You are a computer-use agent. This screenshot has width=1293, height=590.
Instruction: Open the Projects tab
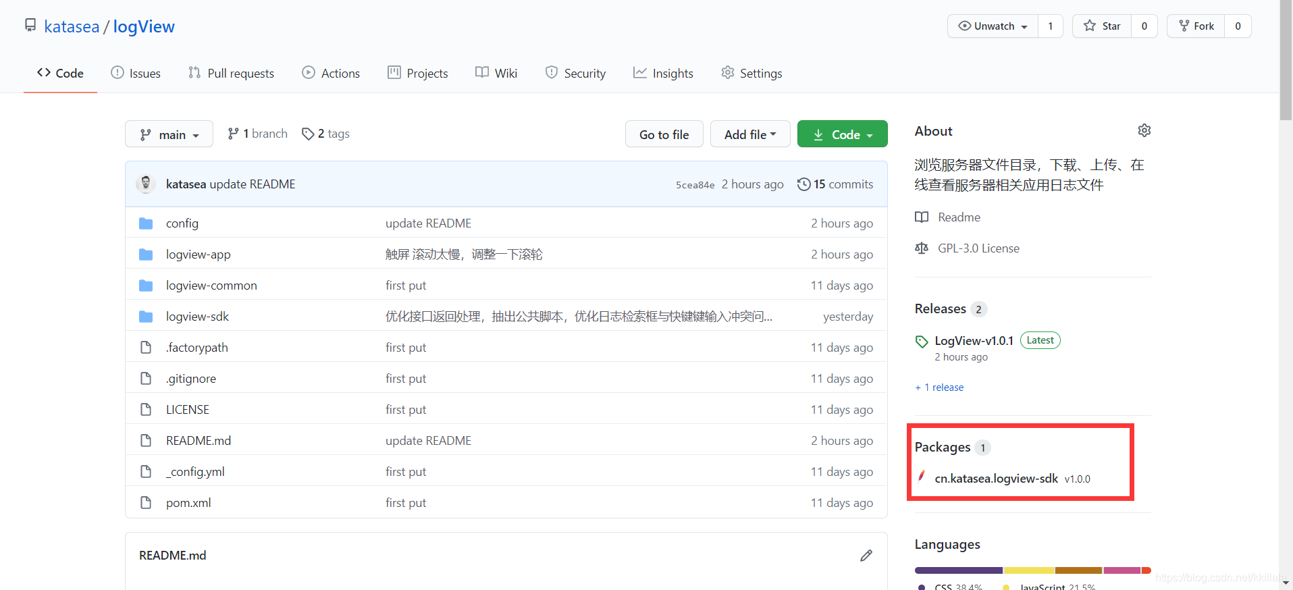(418, 73)
